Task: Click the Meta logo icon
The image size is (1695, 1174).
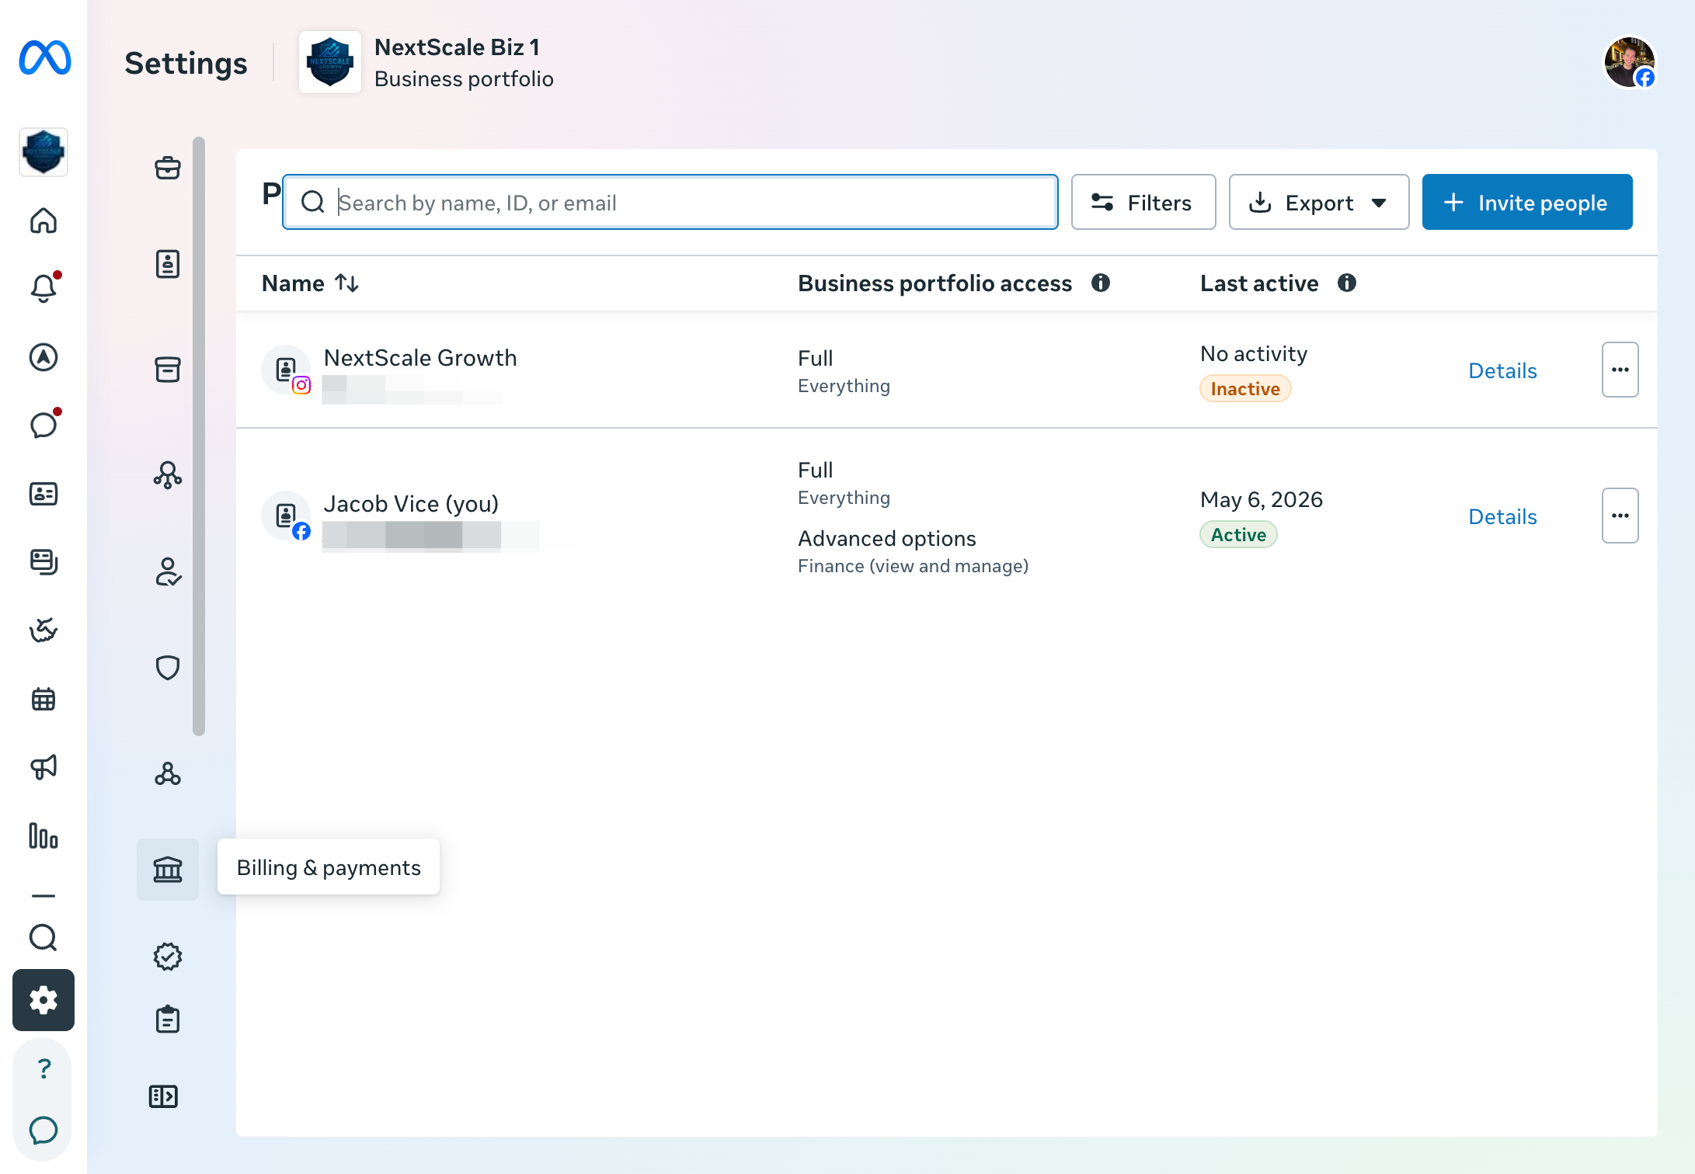Action: (44, 57)
